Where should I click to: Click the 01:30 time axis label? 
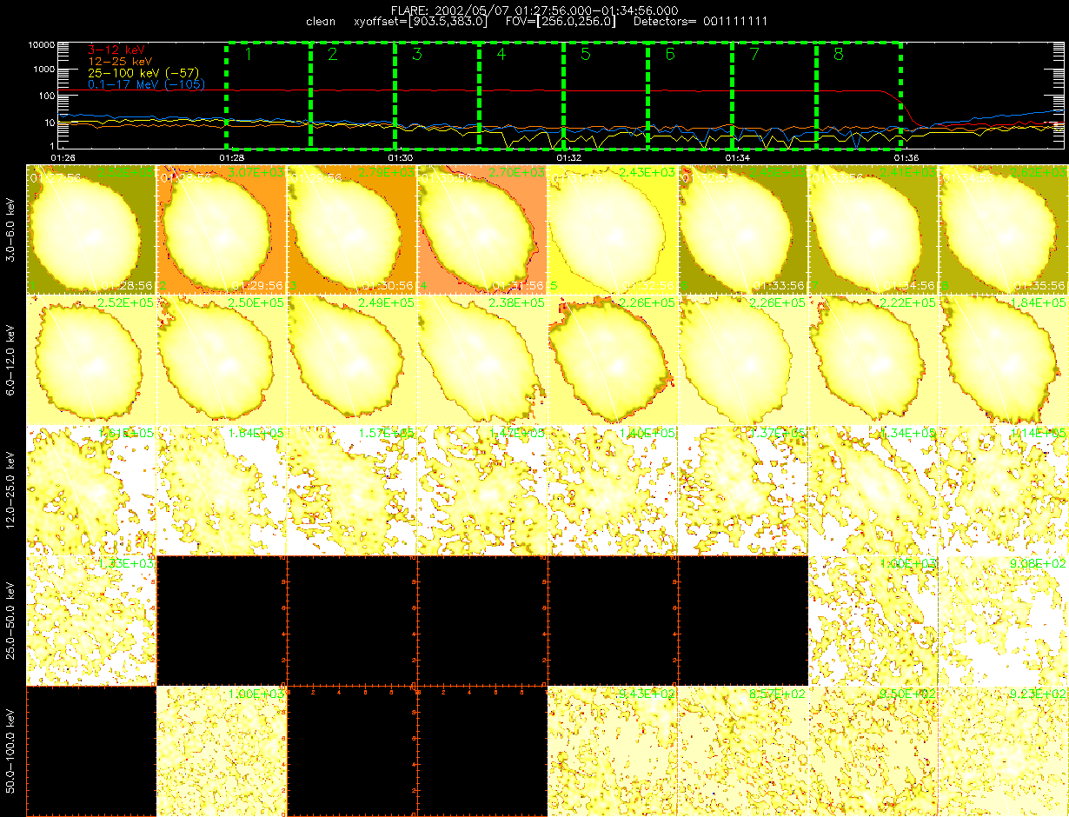tap(399, 157)
